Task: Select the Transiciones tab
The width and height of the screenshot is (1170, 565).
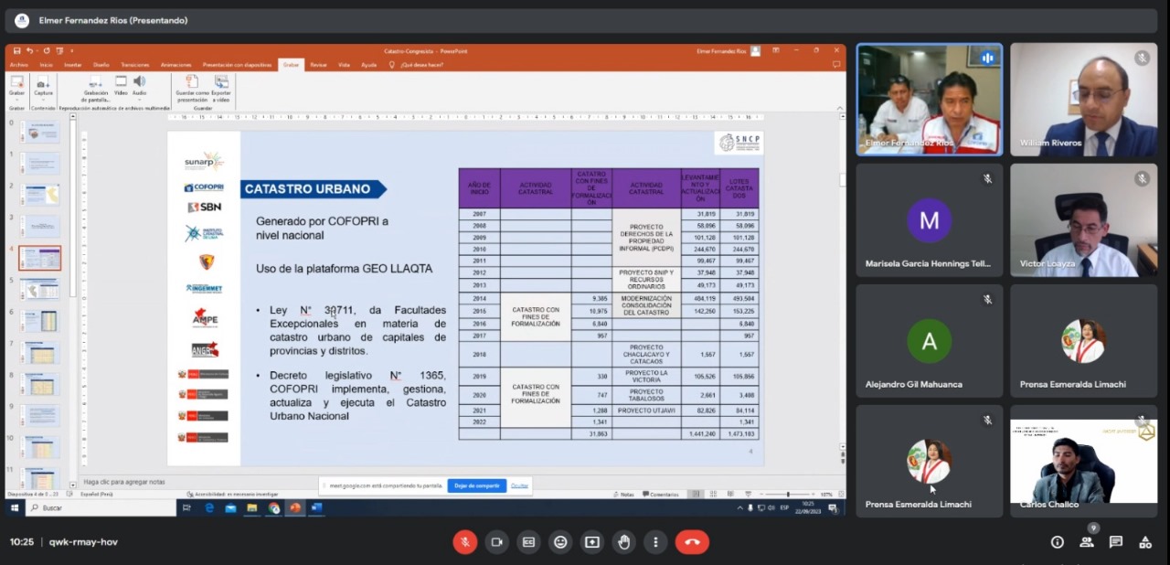Action: coord(135,65)
